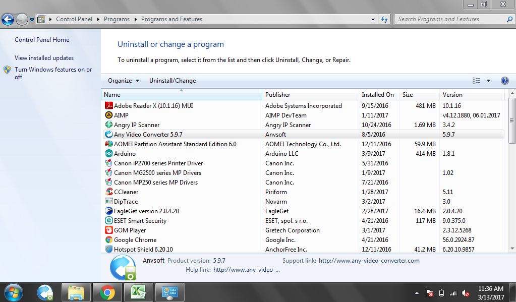Select the CCleaner program name
This screenshot has width=516, height=302.
126,192
